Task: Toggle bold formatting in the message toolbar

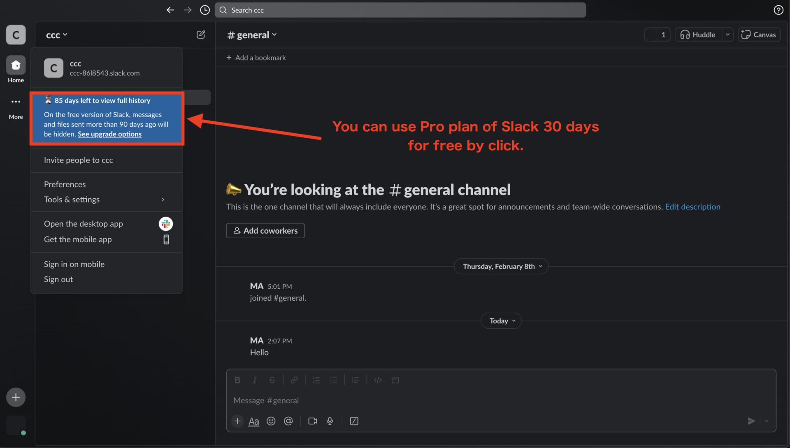Action: (x=237, y=380)
